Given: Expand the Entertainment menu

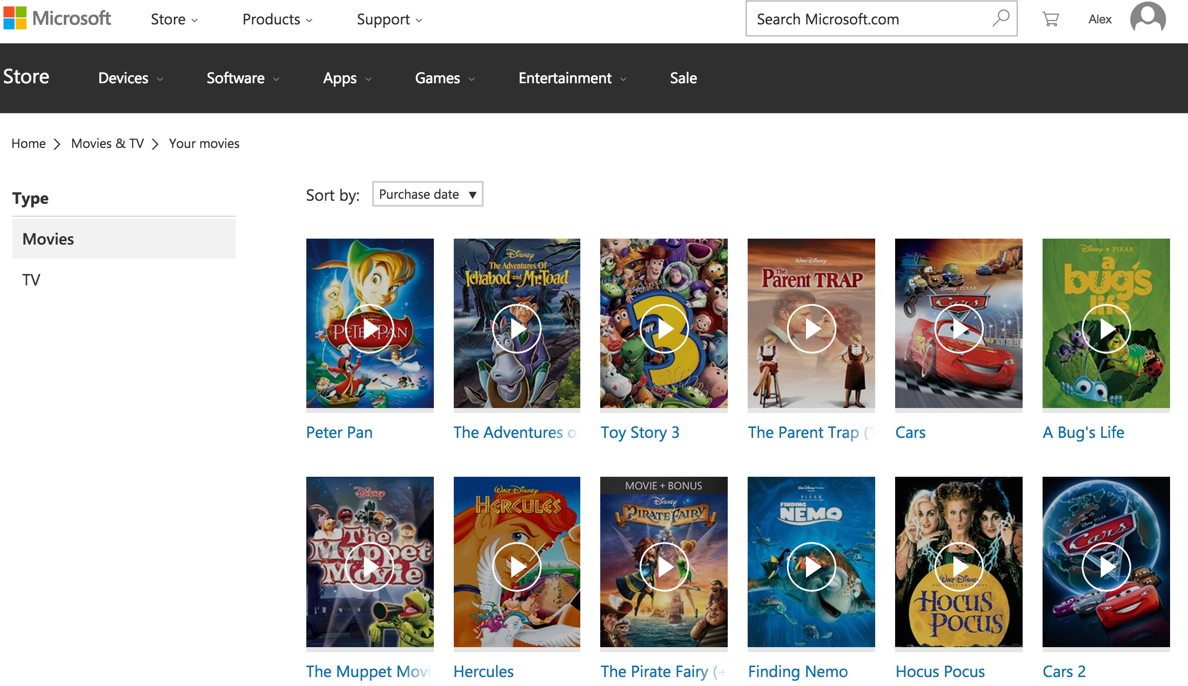Looking at the screenshot, I should pyautogui.click(x=572, y=78).
